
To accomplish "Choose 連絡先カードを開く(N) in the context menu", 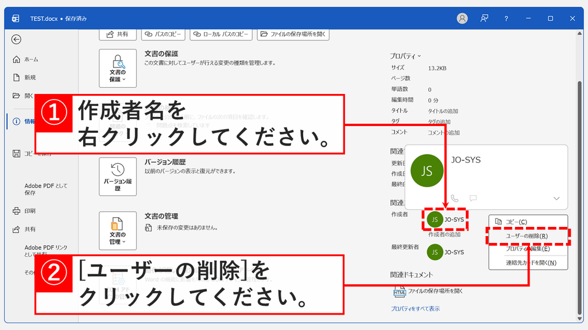I will (x=528, y=262).
